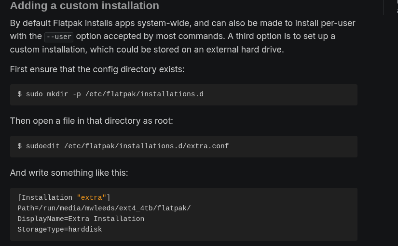Click the Path=/run/media/mwleeds line

[x=104, y=208]
